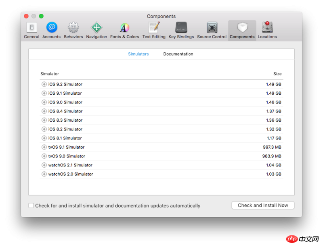Open the General preferences pane
Viewport: 323px width, 247px height.
pos(31,31)
